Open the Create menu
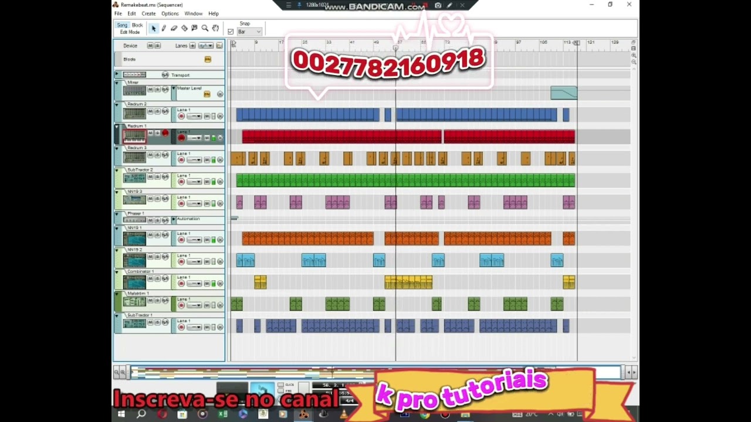This screenshot has height=422, width=751. coord(148,13)
